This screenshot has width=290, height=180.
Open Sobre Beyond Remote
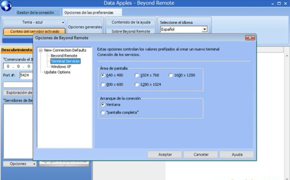point(131,31)
